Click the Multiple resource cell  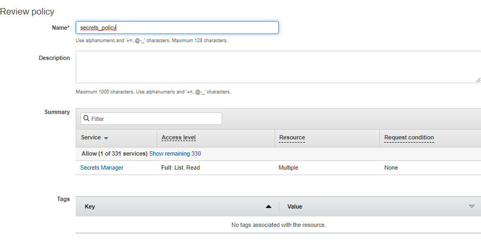coord(289,168)
